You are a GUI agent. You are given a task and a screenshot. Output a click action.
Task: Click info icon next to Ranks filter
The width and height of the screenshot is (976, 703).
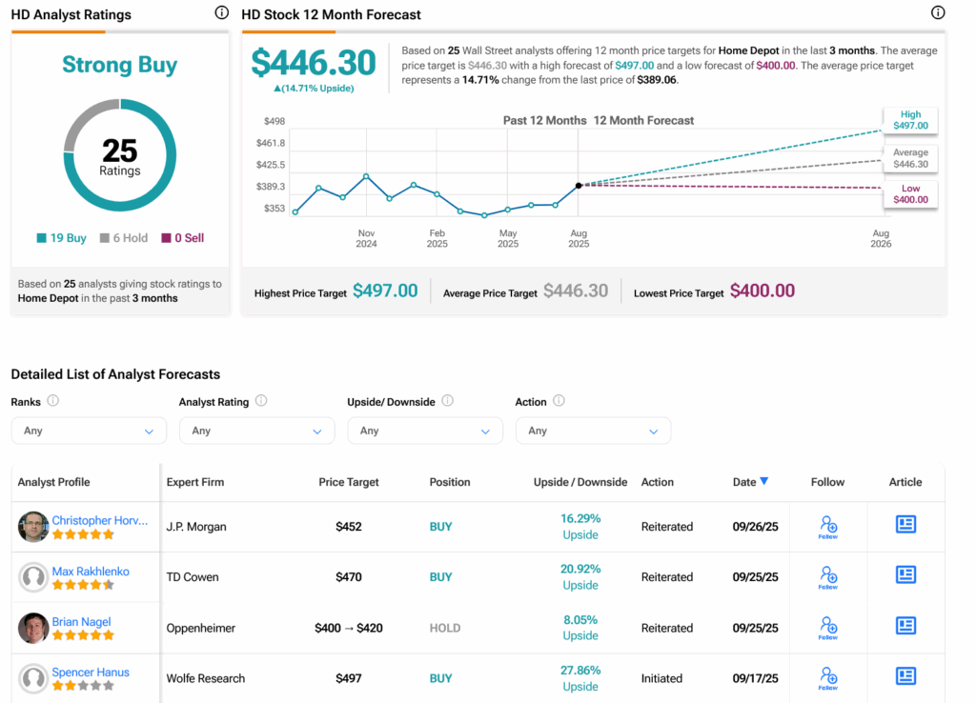[x=53, y=401]
